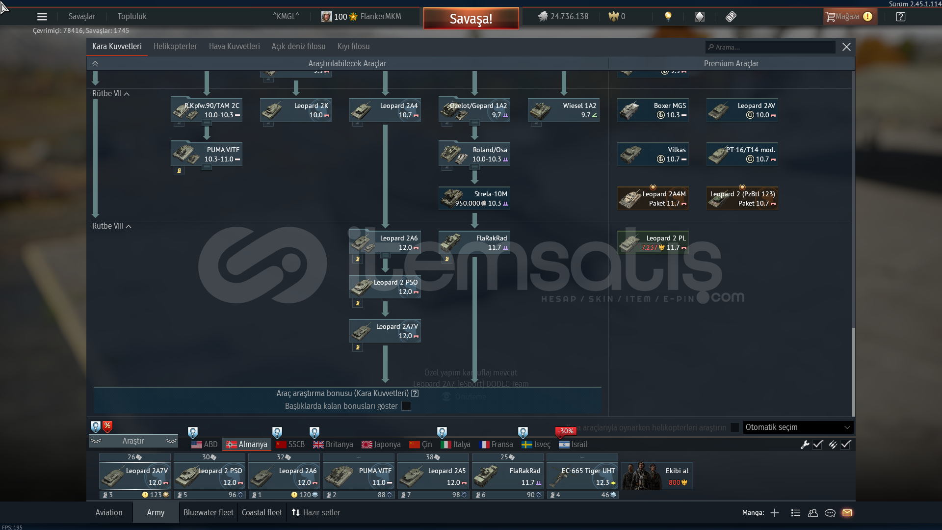Image resolution: width=942 pixels, height=530 pixels.
Task: Open the Savaşlar menu
Action: click(x=82, y=17)
